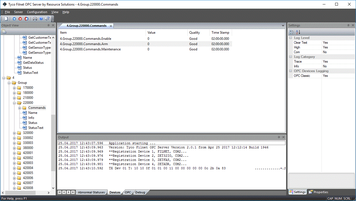Click the Object View vertical scrollbar thumb
Screen dimensions: 356x201
tap(53, 142)
